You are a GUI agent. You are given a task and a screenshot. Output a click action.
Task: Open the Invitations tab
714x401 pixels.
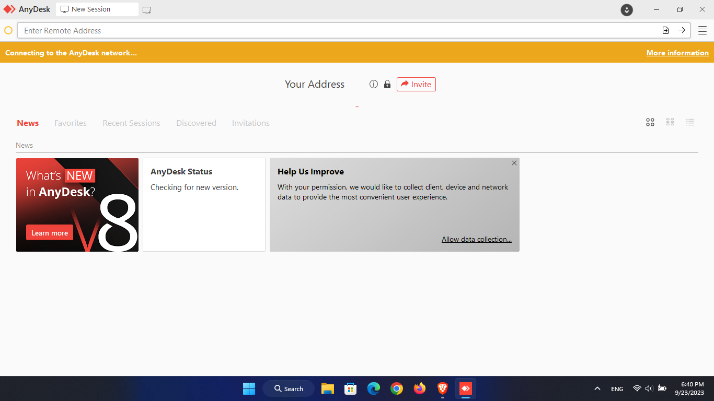click(251, 123)
